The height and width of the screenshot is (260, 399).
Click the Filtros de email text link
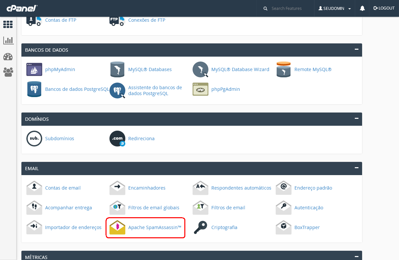click(228, 208)
